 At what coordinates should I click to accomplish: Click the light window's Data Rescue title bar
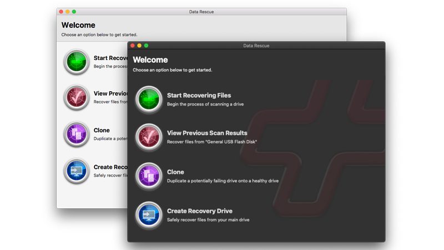[200, 12]
